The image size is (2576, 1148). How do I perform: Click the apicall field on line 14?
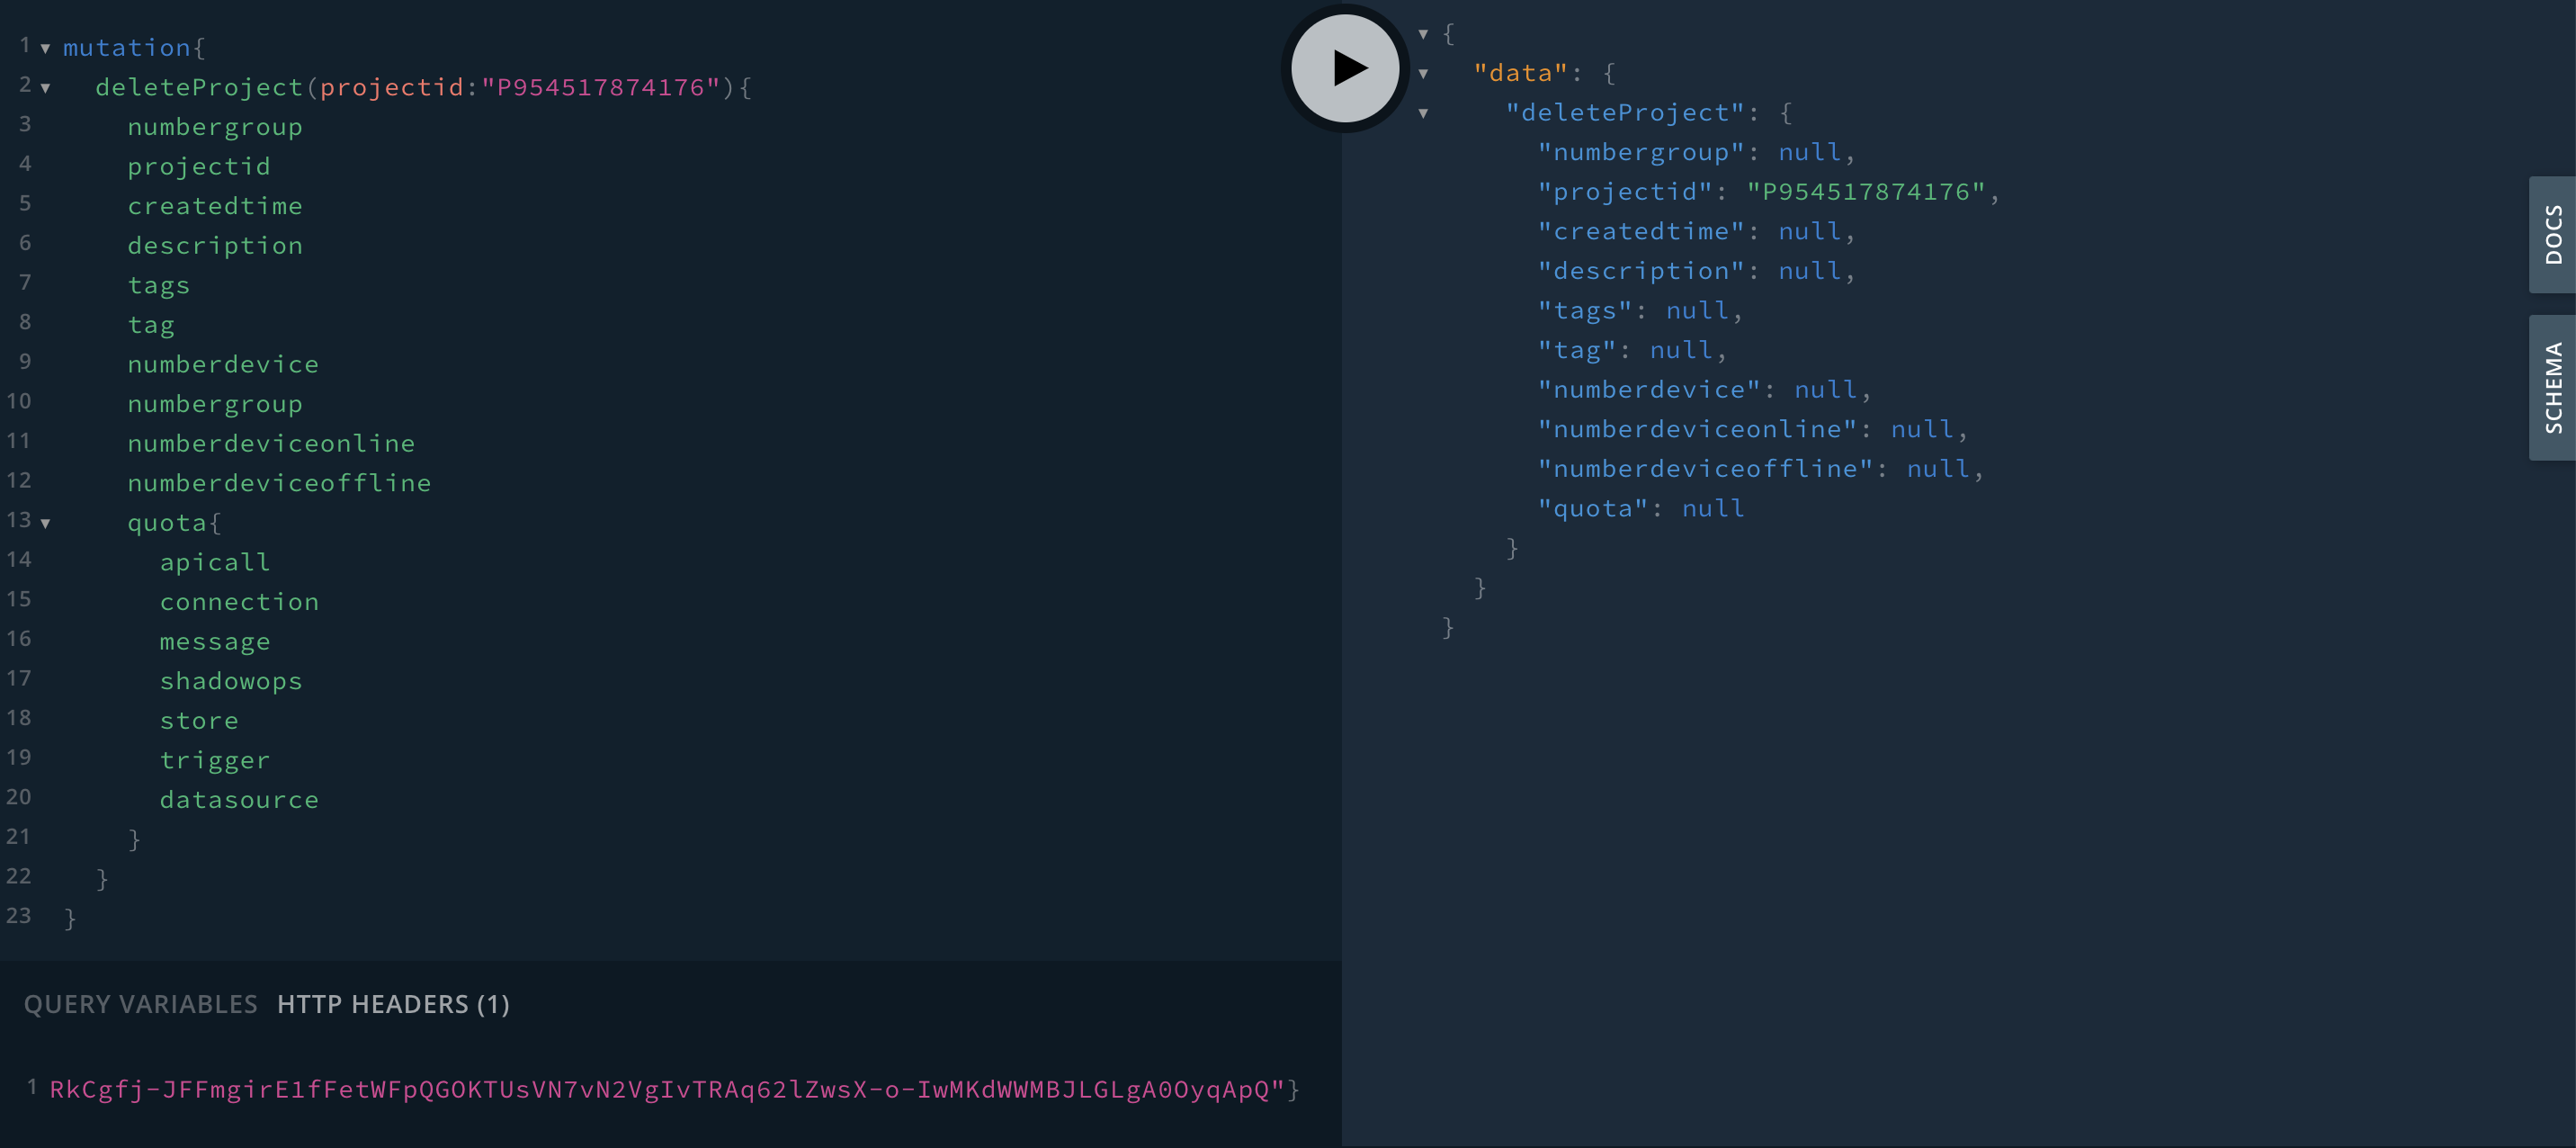coord(215,562)
